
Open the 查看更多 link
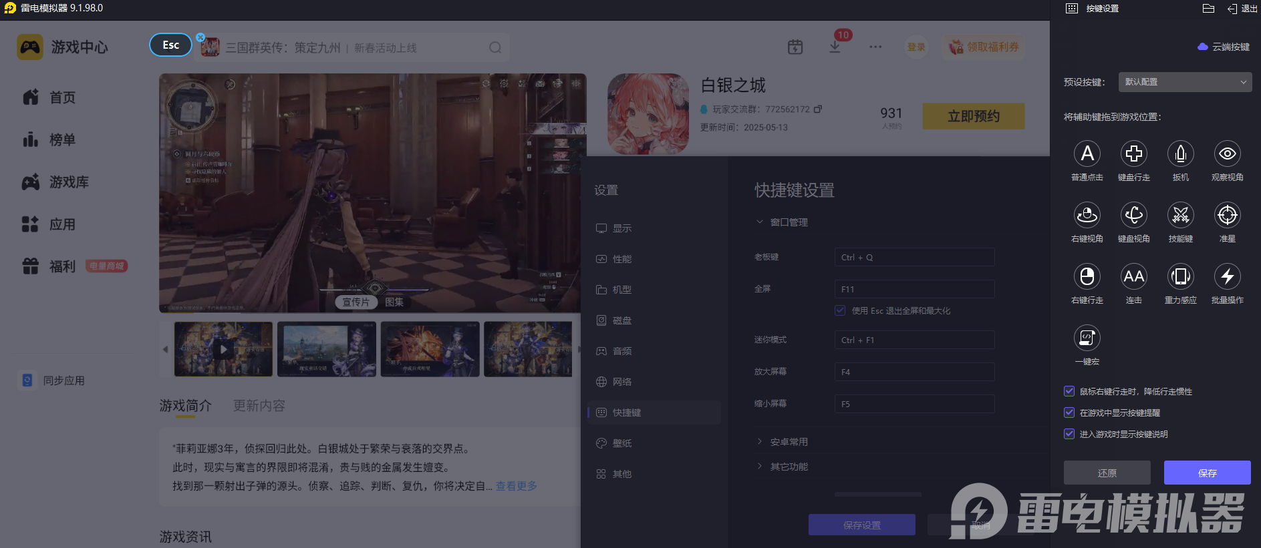(x=517, y=486)
